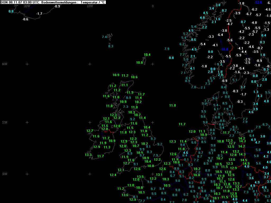Click the grid cross next to 60N
271x203 pixels.
pyautogui.click(x=27, y=64)
